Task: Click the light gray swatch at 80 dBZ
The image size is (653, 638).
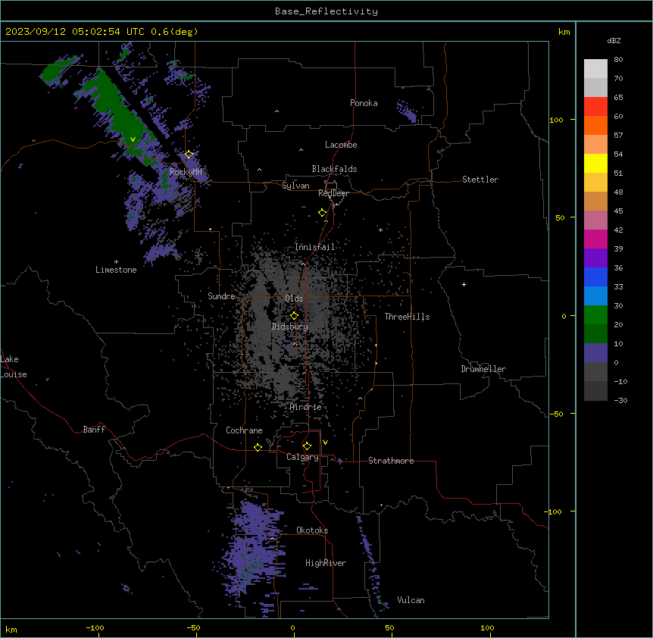Action: (595, 68)
